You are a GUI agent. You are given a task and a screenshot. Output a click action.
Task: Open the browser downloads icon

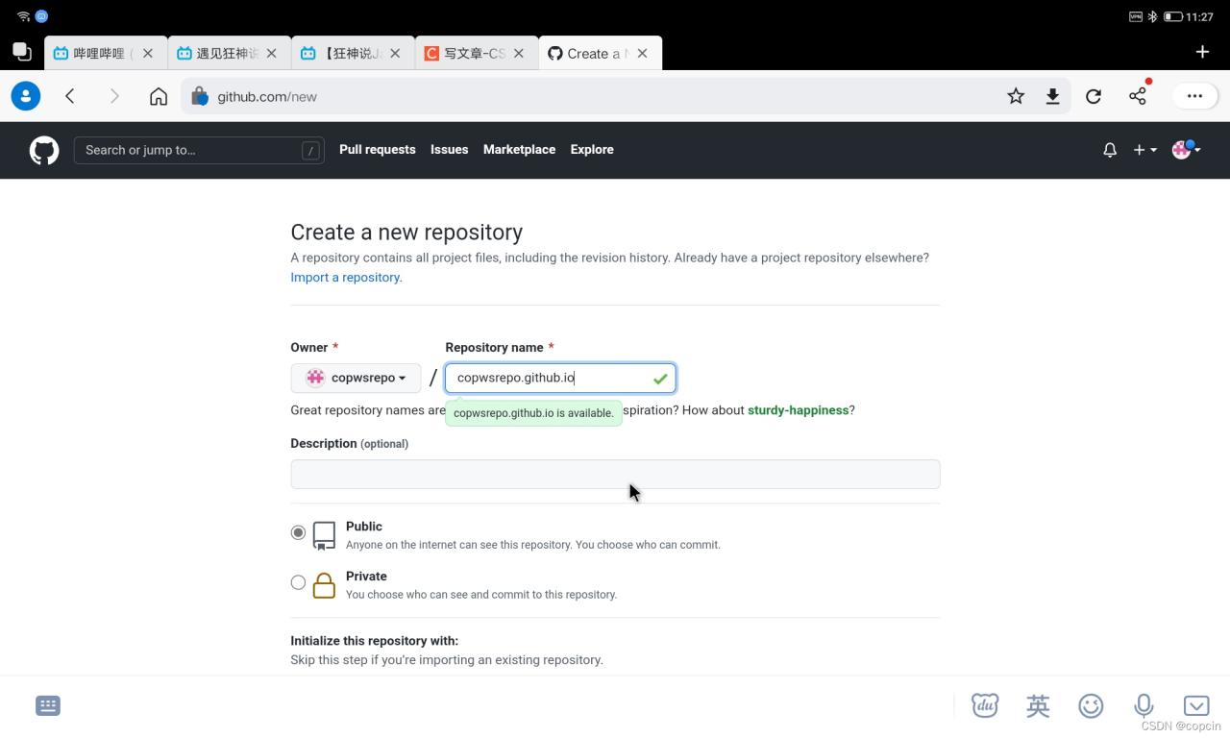(x=1053, y=96)
